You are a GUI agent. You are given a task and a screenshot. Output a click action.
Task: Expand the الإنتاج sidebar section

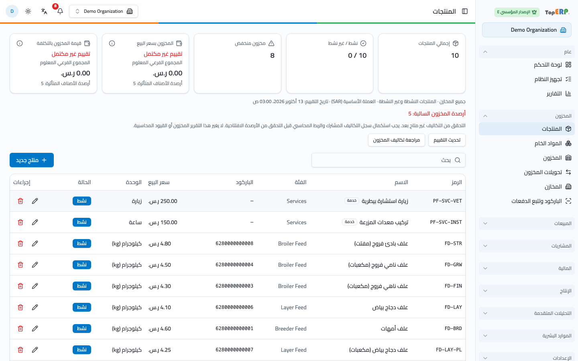[527, 291]
